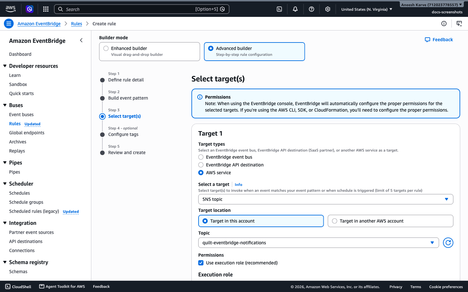Choose EventBridge API destination target type

(x=201, y=165)
